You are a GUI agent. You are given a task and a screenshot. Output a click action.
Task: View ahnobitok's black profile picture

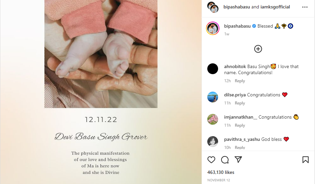(x=213, y=69)
